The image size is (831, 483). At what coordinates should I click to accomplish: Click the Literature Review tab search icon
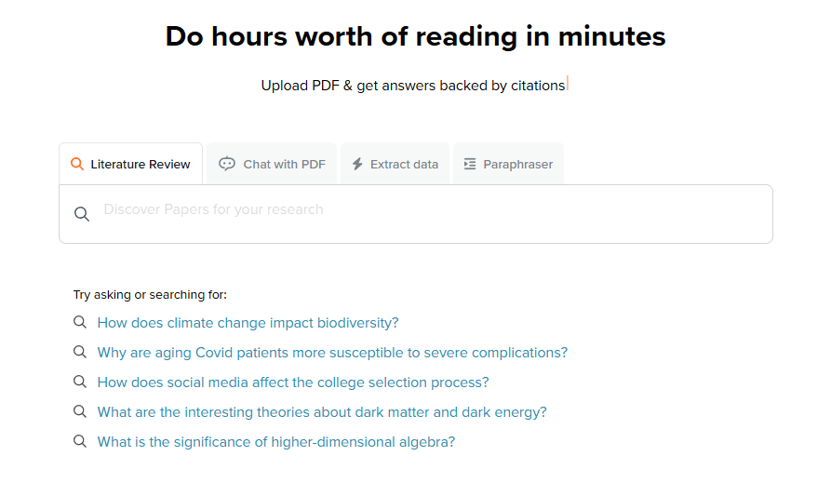(77, 164)
